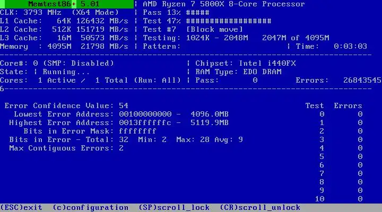Click the Bits in Error Total line
This screenshot has height=212, width=382.
pyautogui.click(x=126, y=140)
